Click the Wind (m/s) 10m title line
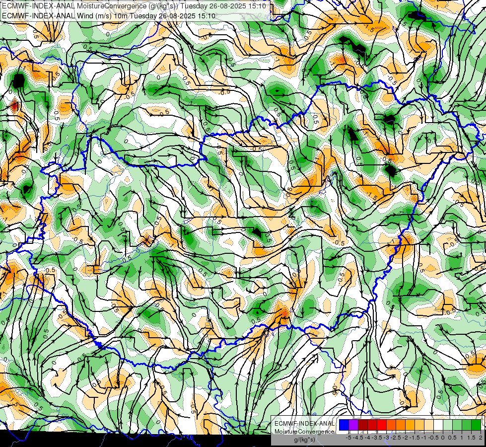 pyautogui.click(x=109, y=15)
